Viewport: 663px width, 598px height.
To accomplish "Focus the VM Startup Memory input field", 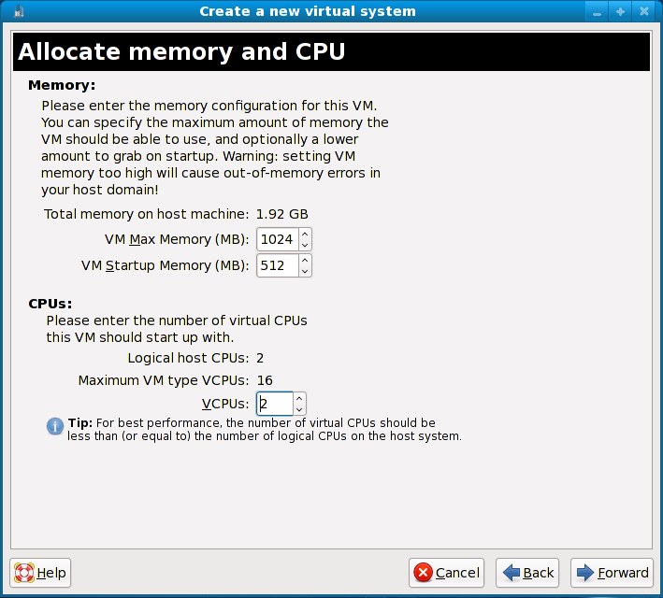I will pyautogui.click(x=277, y=265).
